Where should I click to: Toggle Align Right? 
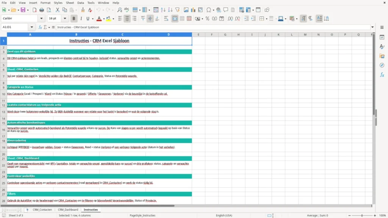135,19
